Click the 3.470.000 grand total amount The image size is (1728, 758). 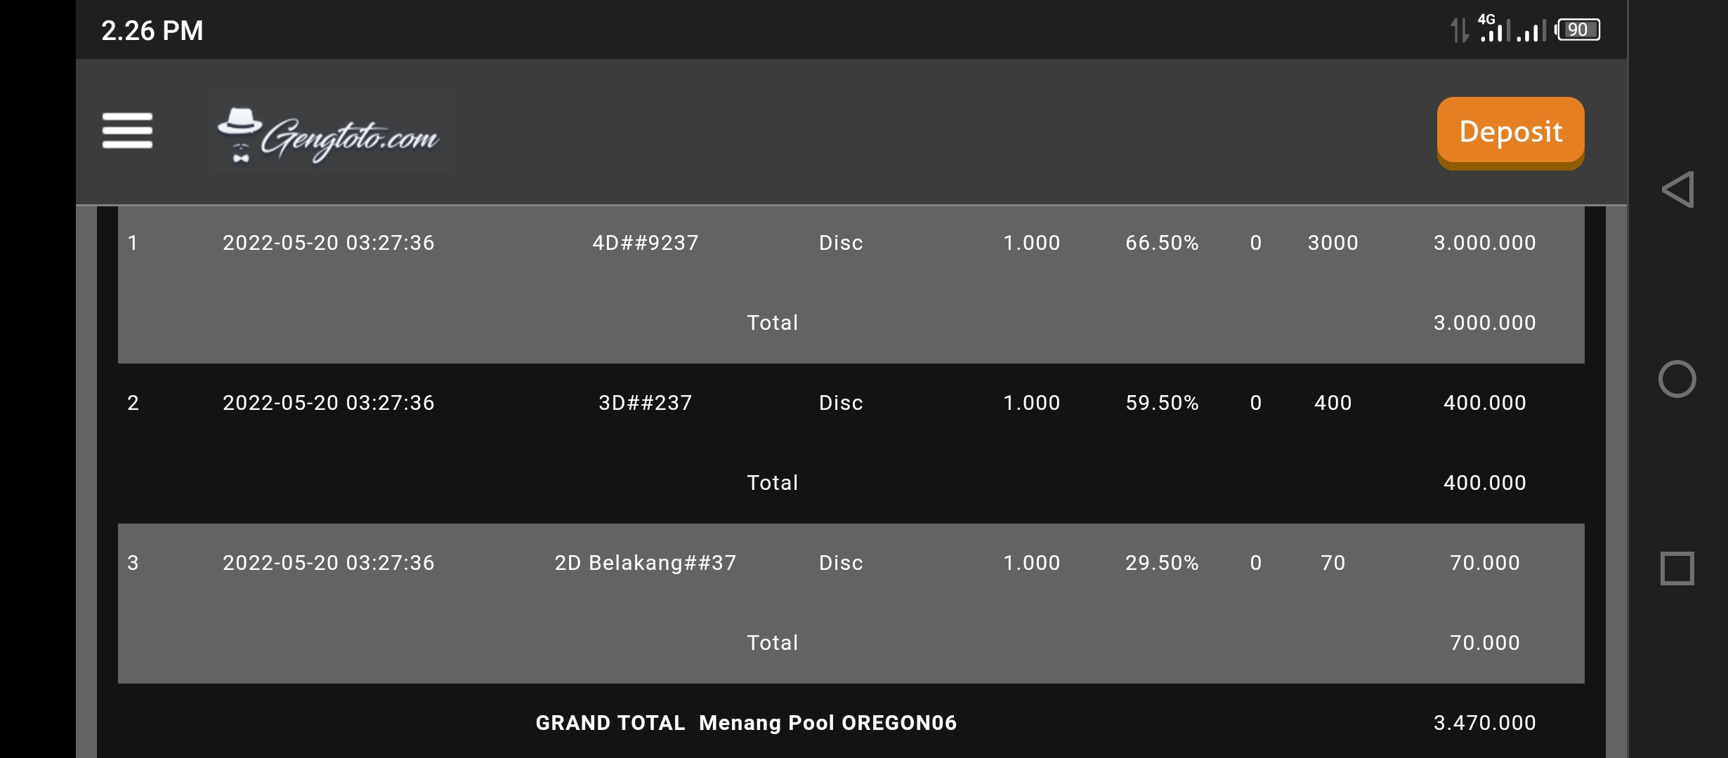(x=1484, y=723)
